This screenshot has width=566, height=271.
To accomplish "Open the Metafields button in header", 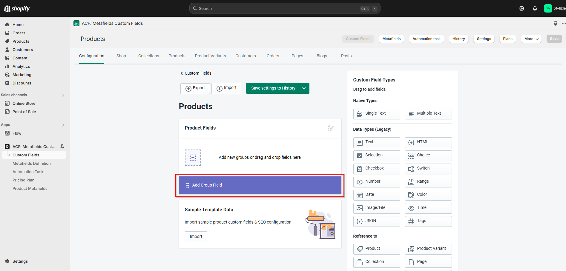I will click(x=392, y=39).
